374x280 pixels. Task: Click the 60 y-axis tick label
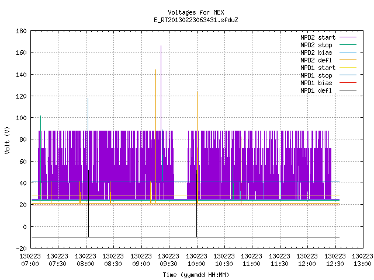(x=23, y=162)
